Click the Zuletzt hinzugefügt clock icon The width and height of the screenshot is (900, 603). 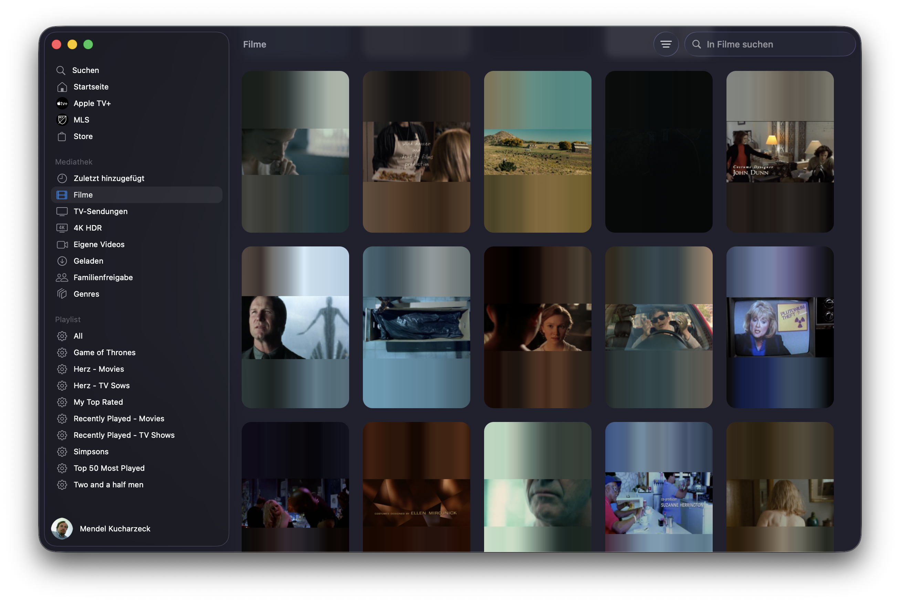[62, 178]
